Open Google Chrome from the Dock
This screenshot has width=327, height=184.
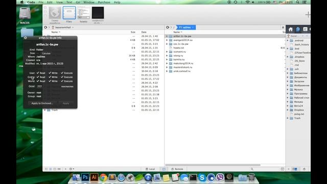point(103,177)
